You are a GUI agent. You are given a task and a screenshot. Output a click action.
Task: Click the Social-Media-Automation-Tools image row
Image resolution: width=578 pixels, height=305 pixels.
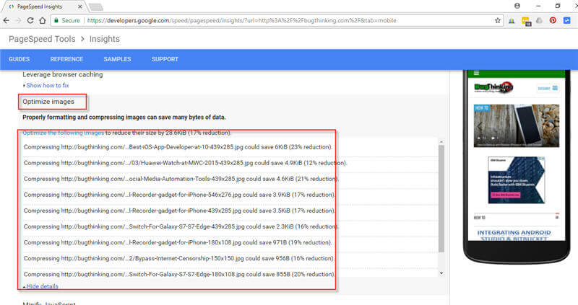tap(181, 179)
